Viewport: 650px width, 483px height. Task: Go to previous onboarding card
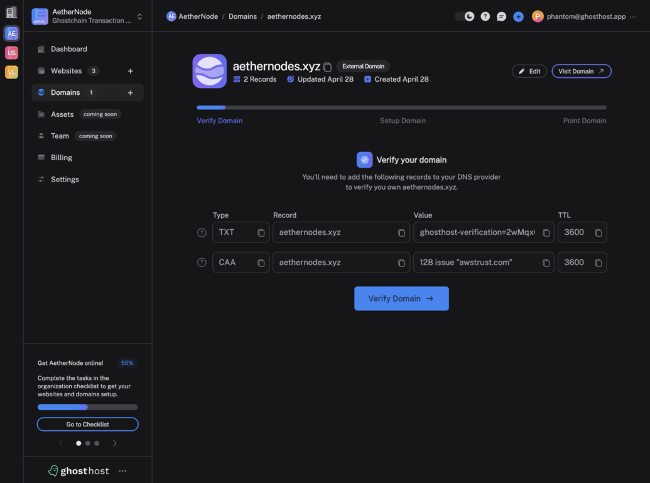click(x=61, y=443)
